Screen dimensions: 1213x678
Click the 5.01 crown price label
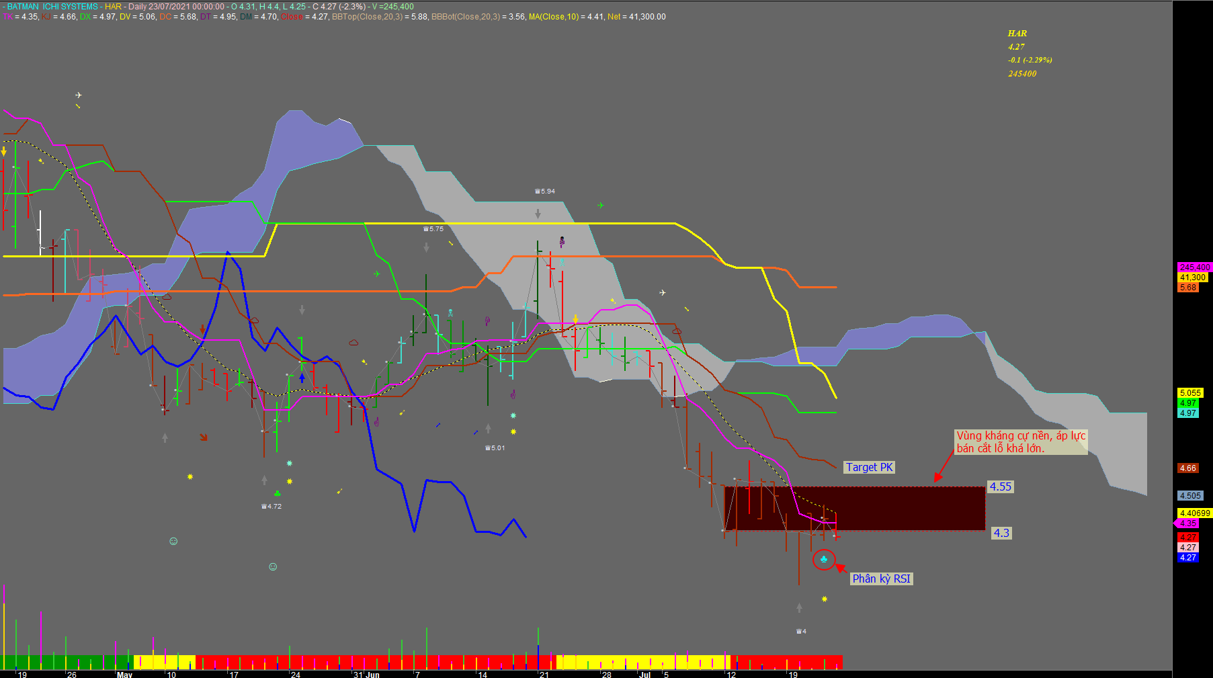tap(495, 448)
